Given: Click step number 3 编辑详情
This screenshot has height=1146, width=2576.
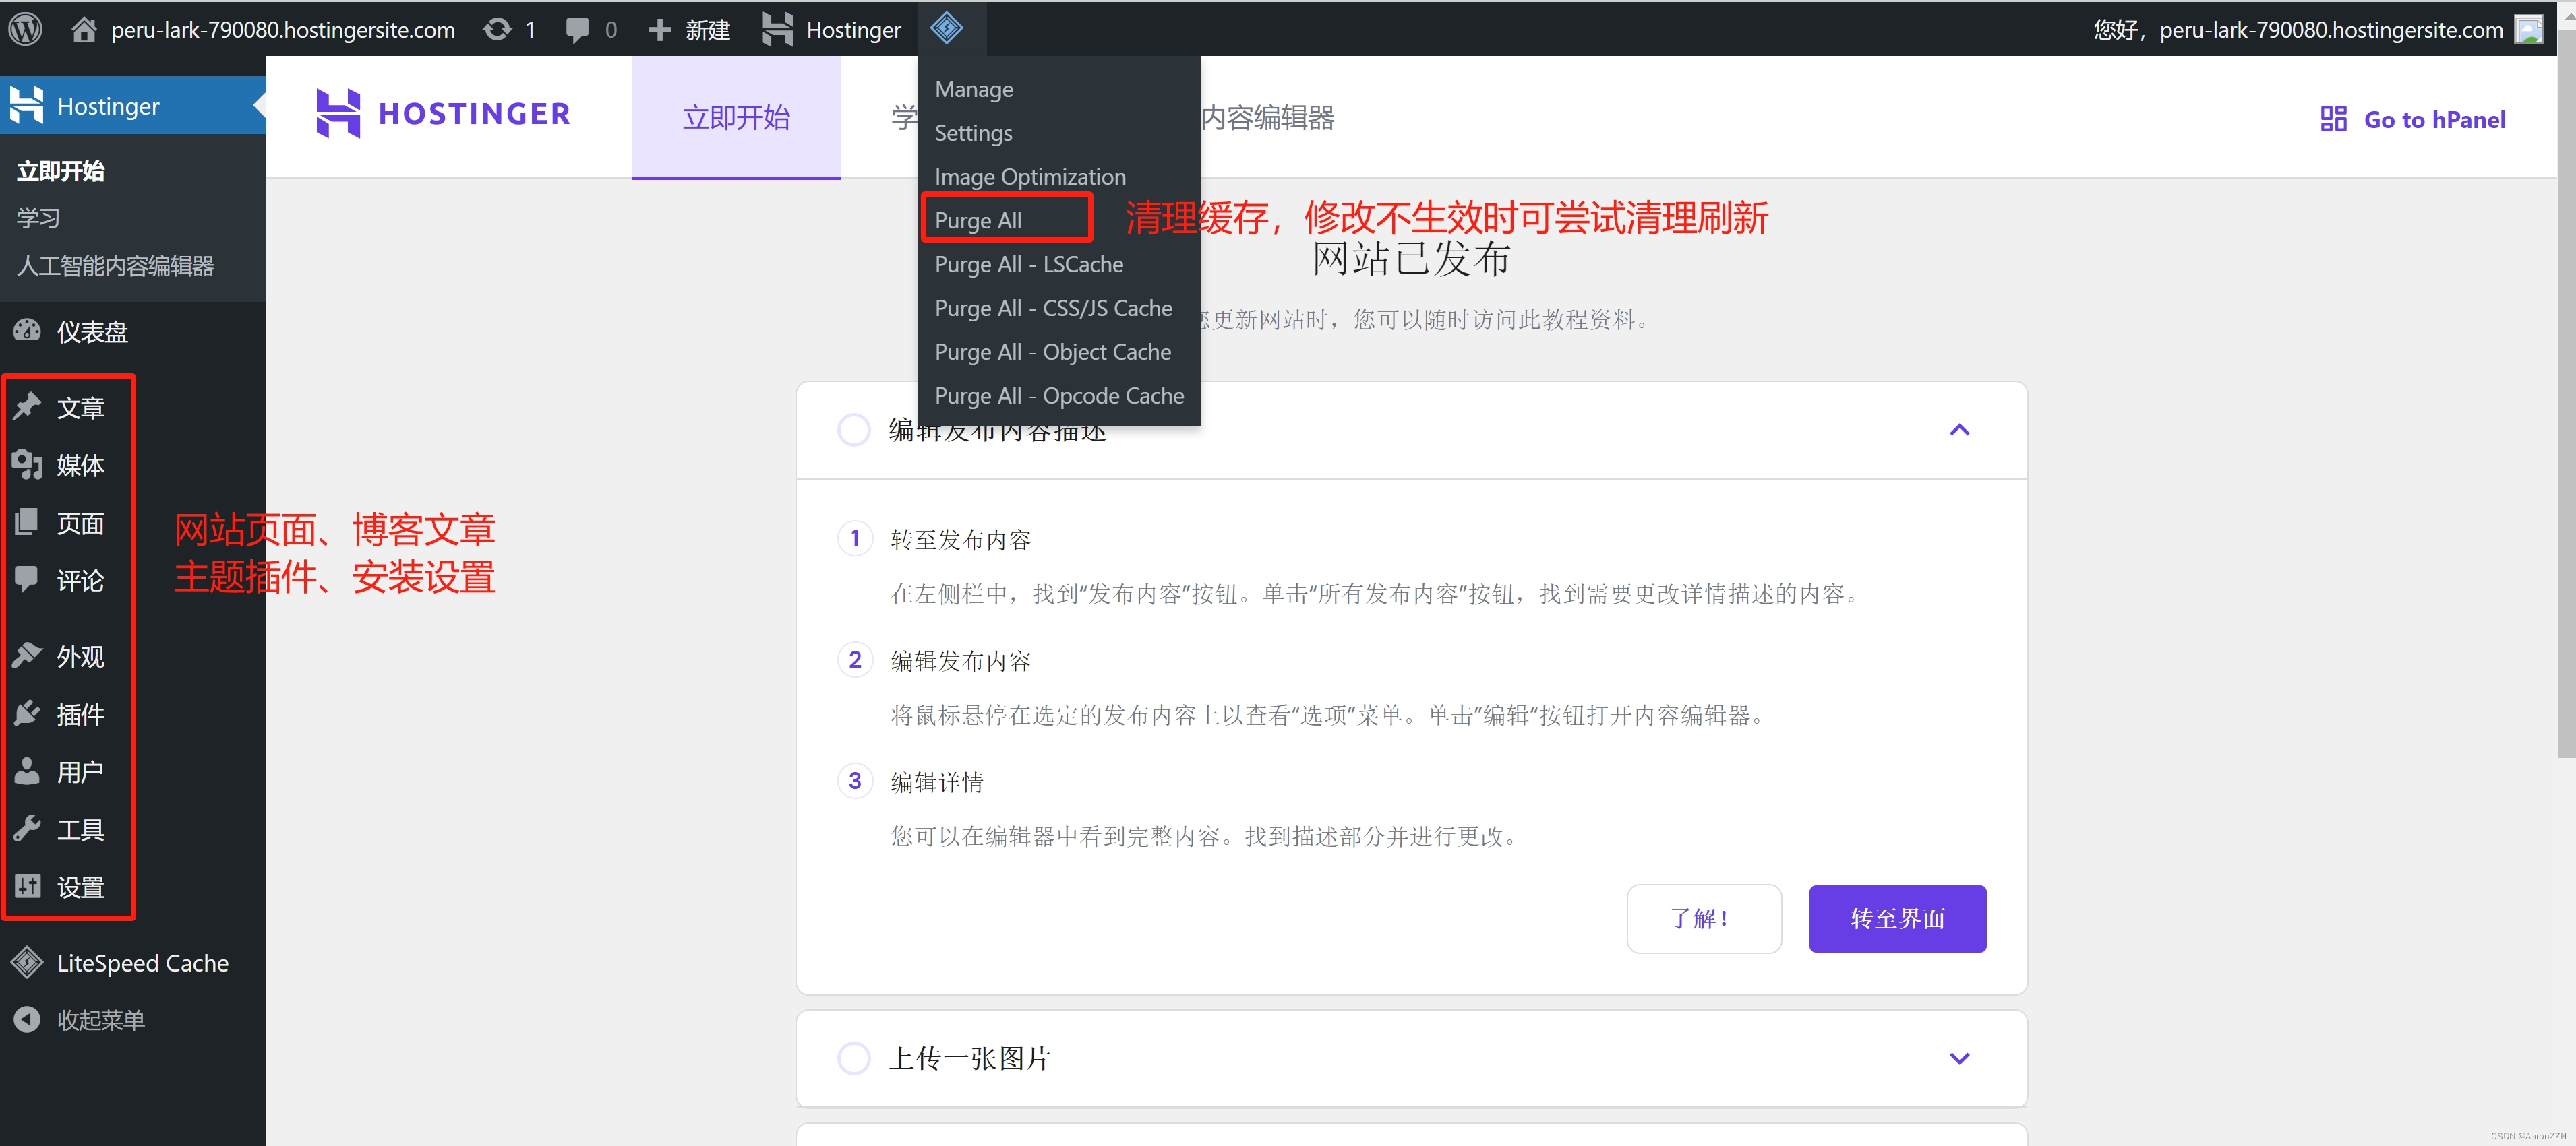Looking at the screenshot, I should pyautogui.click(x=854, y=782).
